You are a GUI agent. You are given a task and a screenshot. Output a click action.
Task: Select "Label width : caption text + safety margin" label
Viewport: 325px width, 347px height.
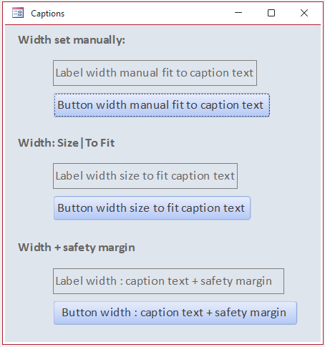coord(168,281)
